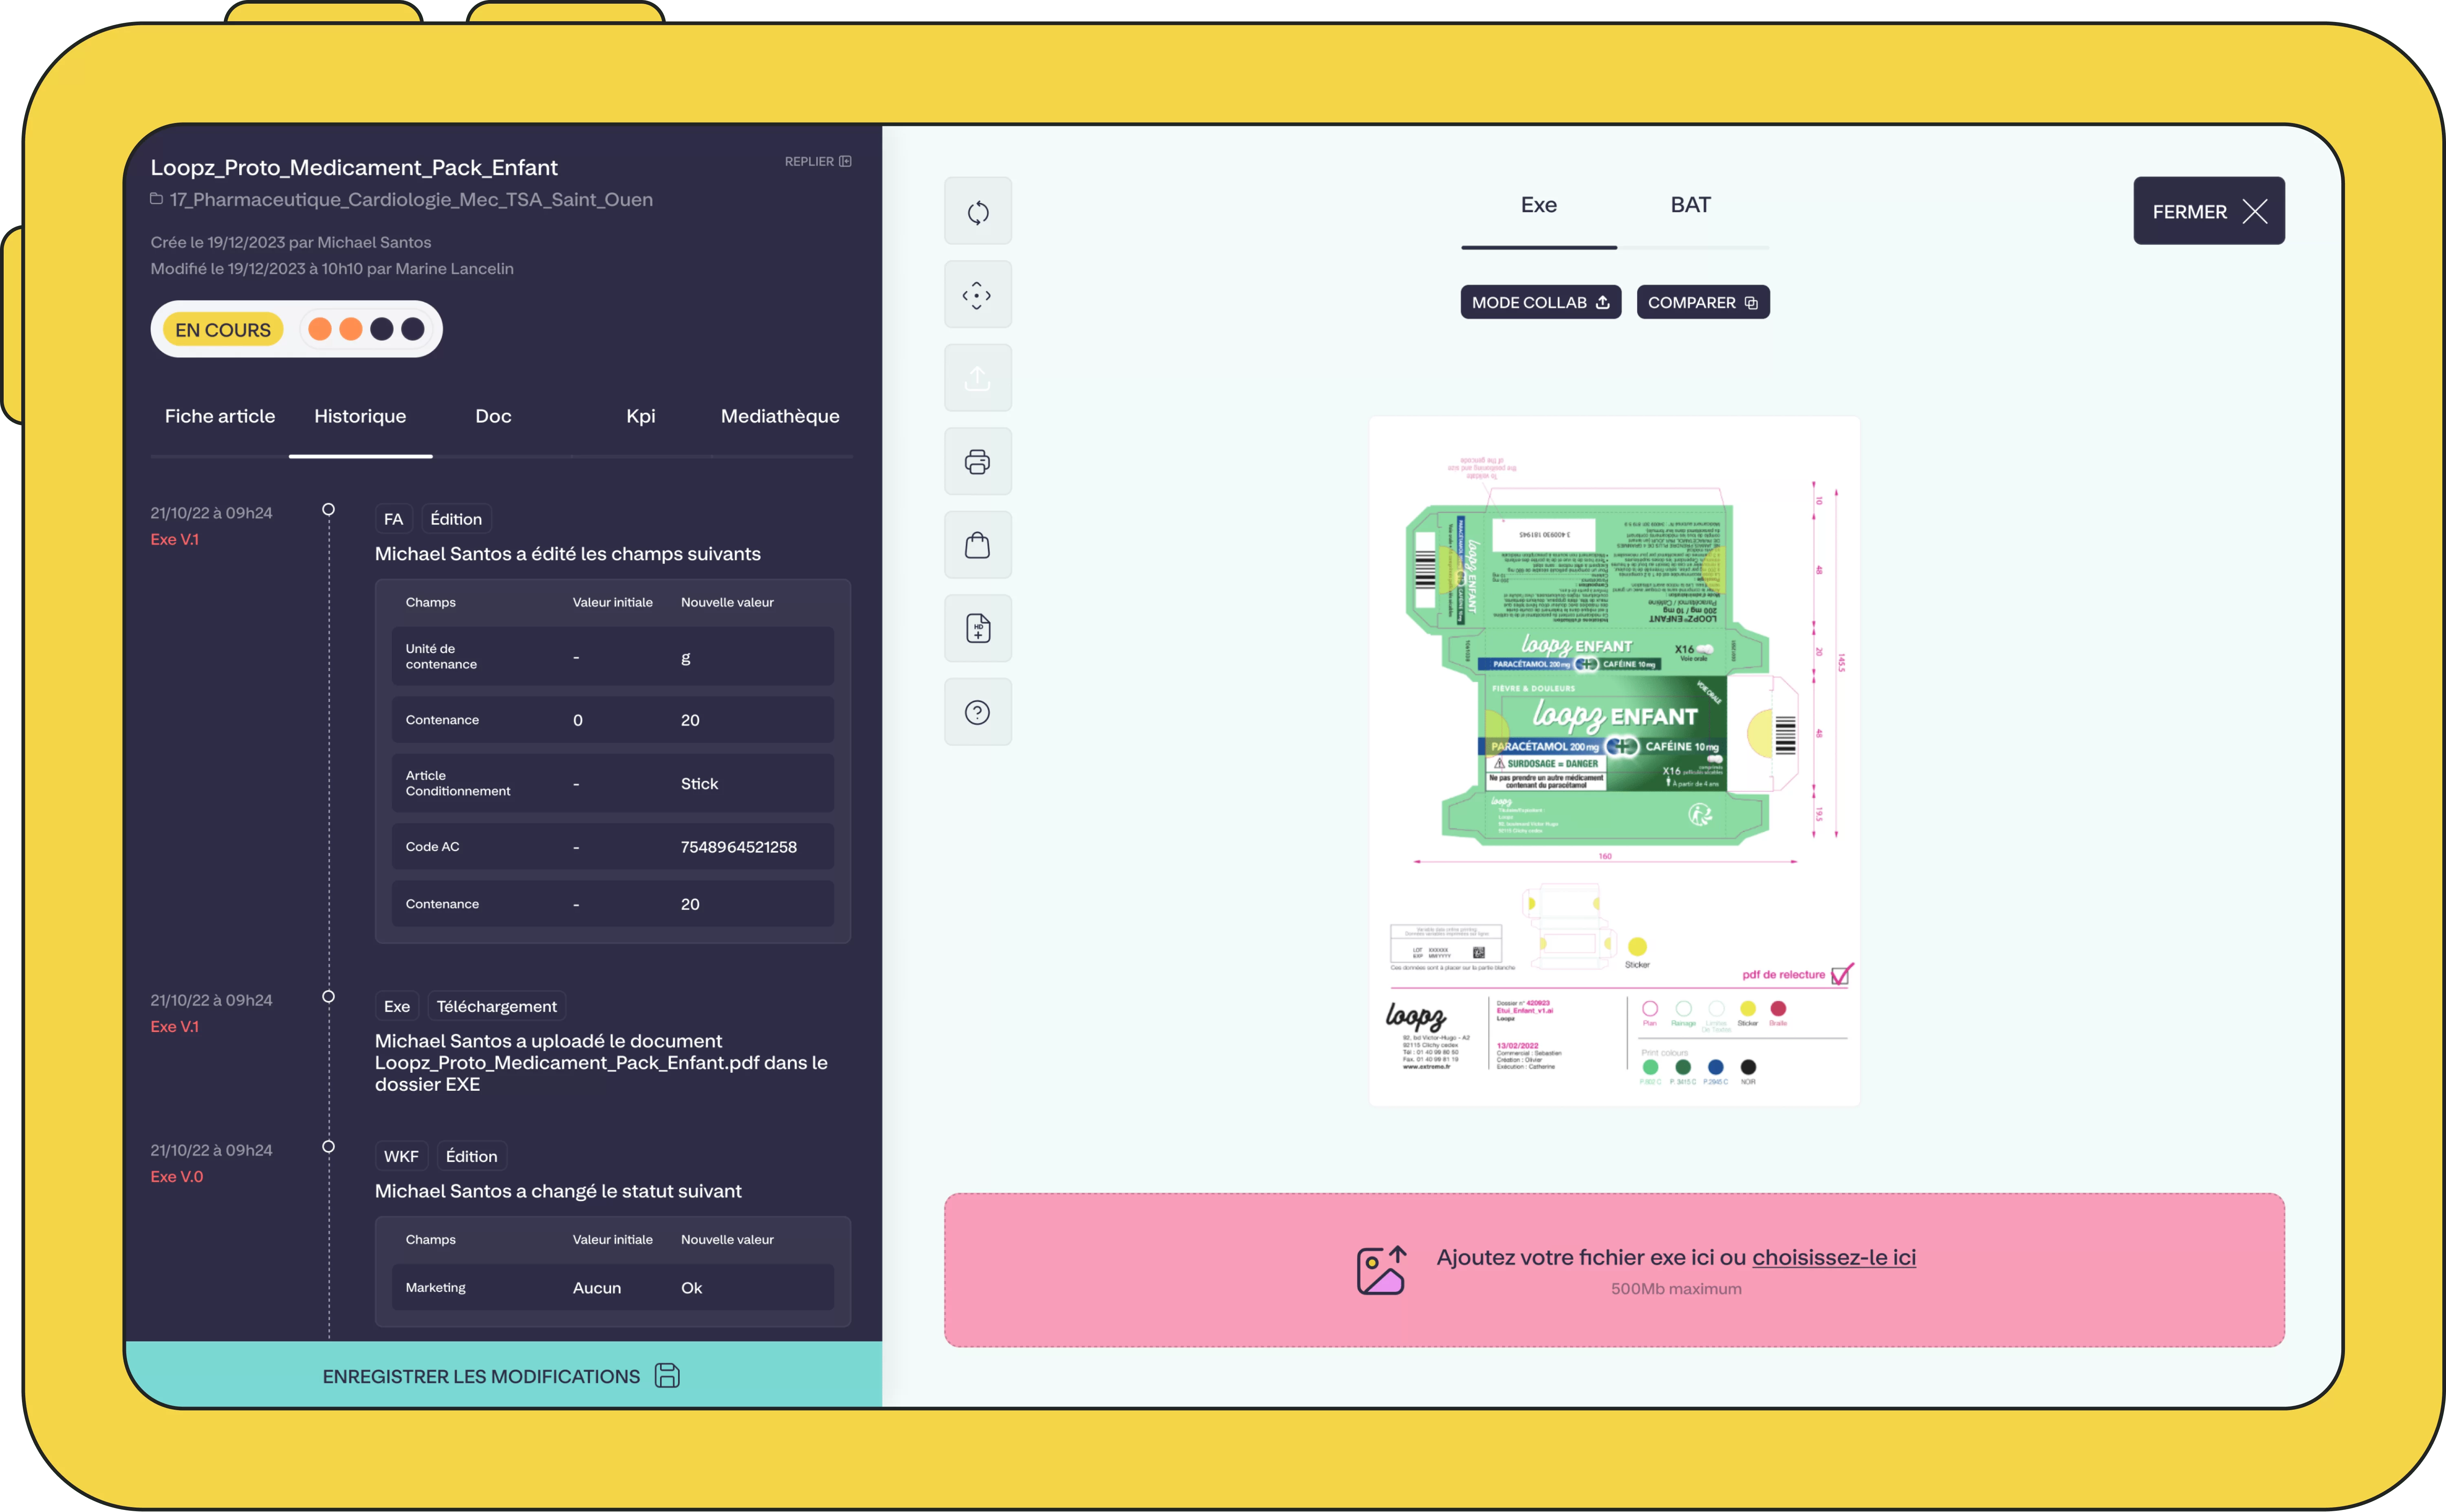Click the FA tag on first entry
This screenshot has width=2446, height=1512.
393,519
